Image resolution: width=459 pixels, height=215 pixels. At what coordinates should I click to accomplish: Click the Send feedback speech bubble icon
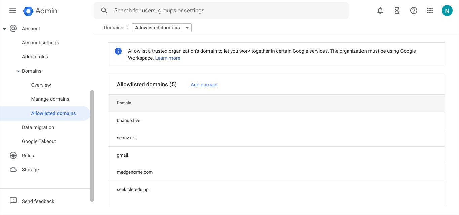pyautogui.click(x=13, y=201)
